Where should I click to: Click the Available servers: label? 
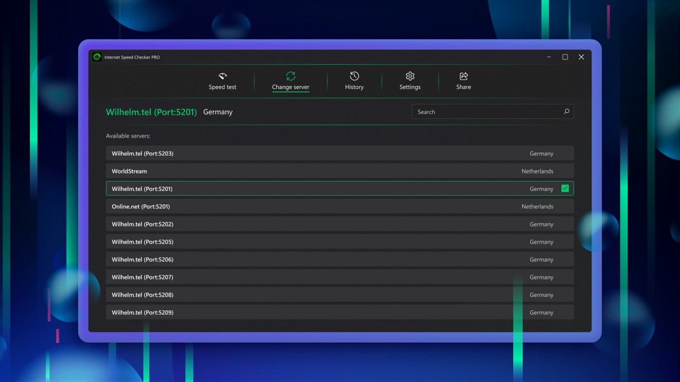pos(128,136)
